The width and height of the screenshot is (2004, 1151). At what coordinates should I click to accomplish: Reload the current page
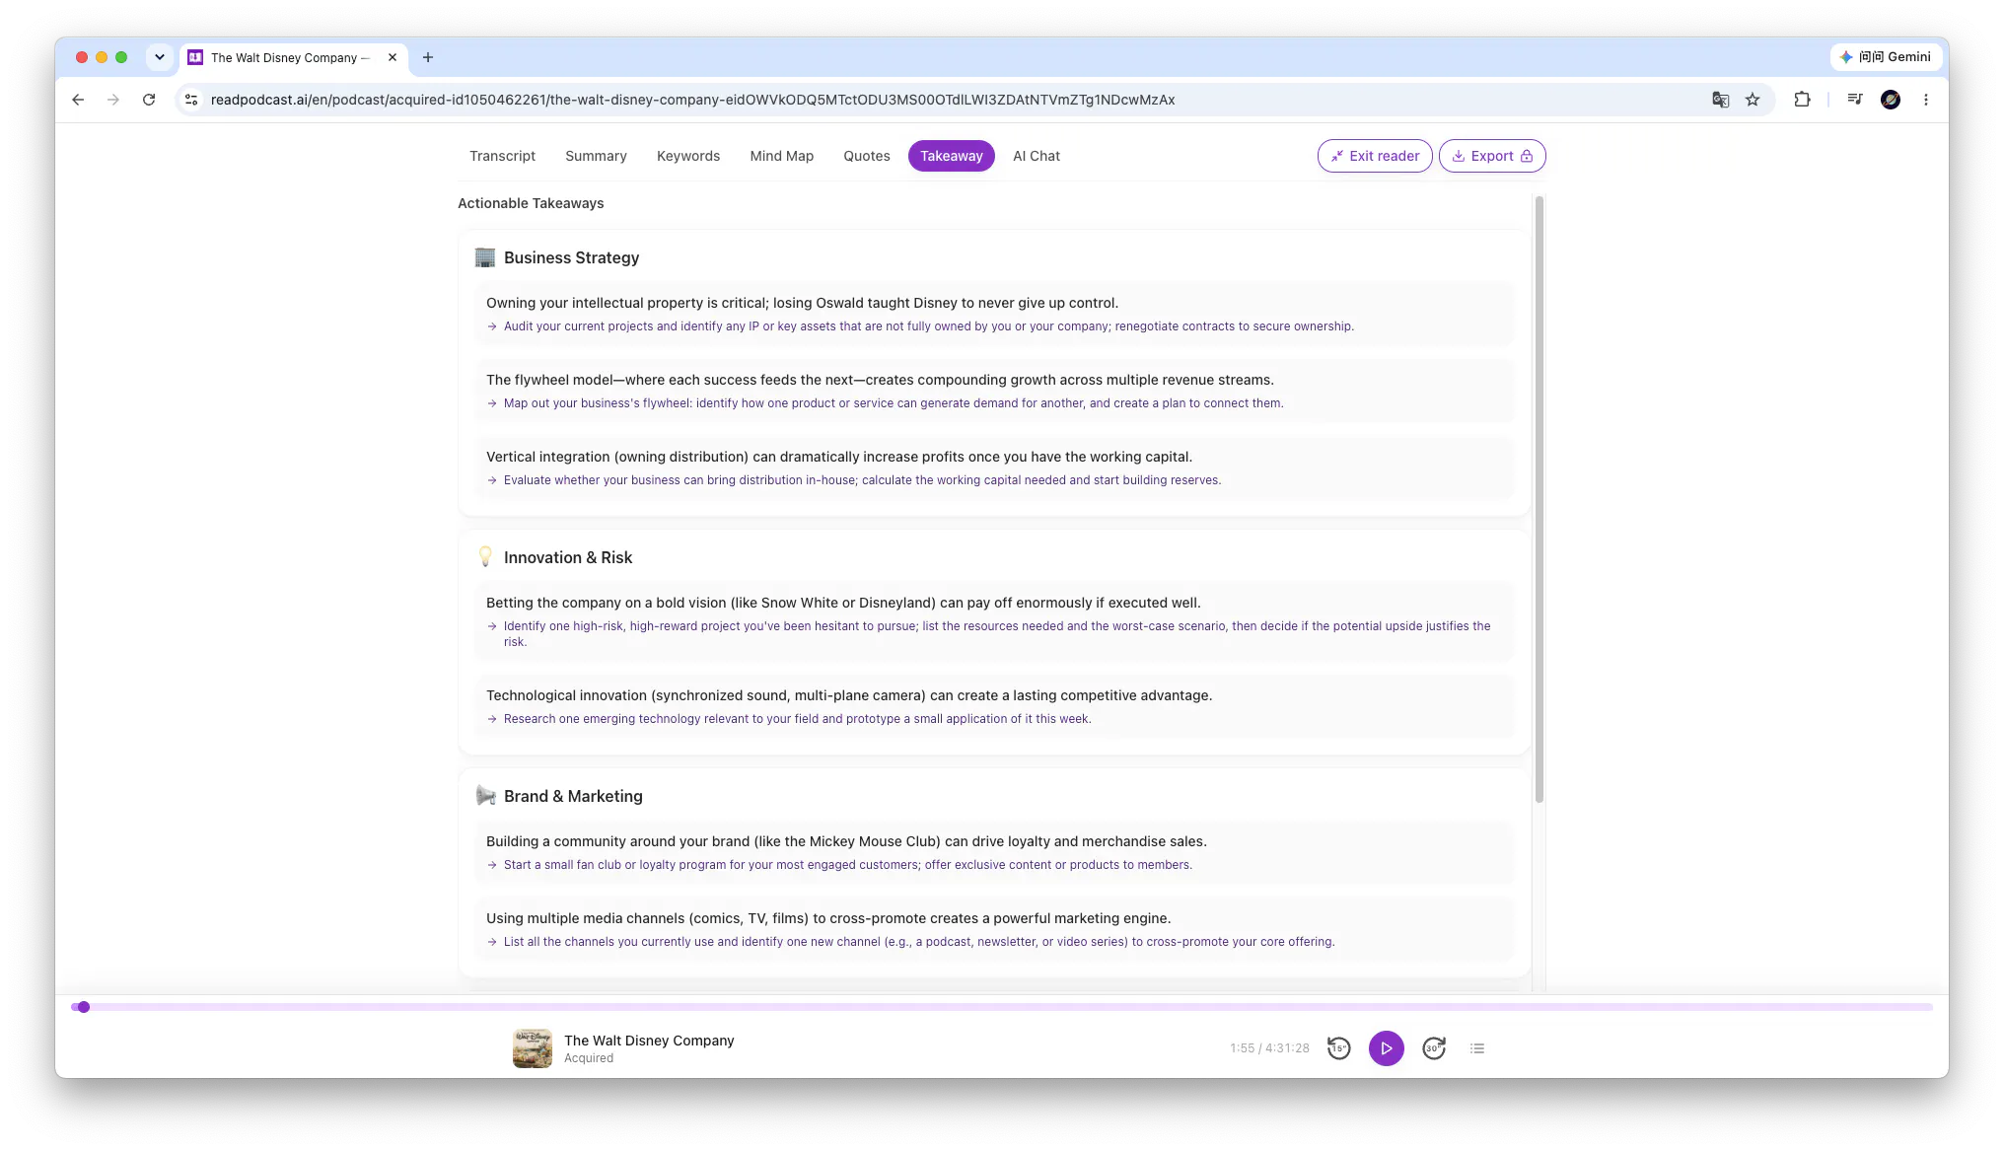149,100
